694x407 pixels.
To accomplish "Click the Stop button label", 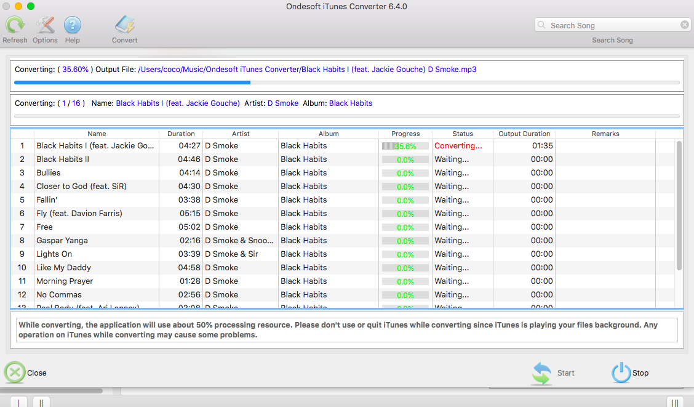I will pos(640,373).
